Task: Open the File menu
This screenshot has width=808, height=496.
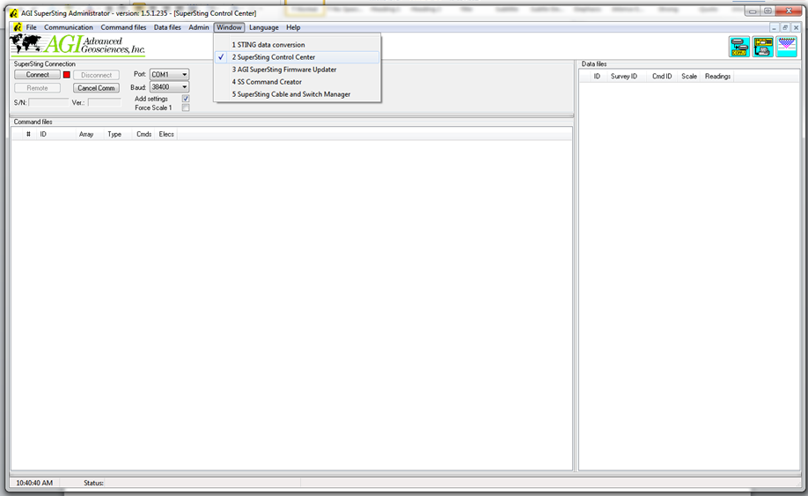Action: pos(32,27)
